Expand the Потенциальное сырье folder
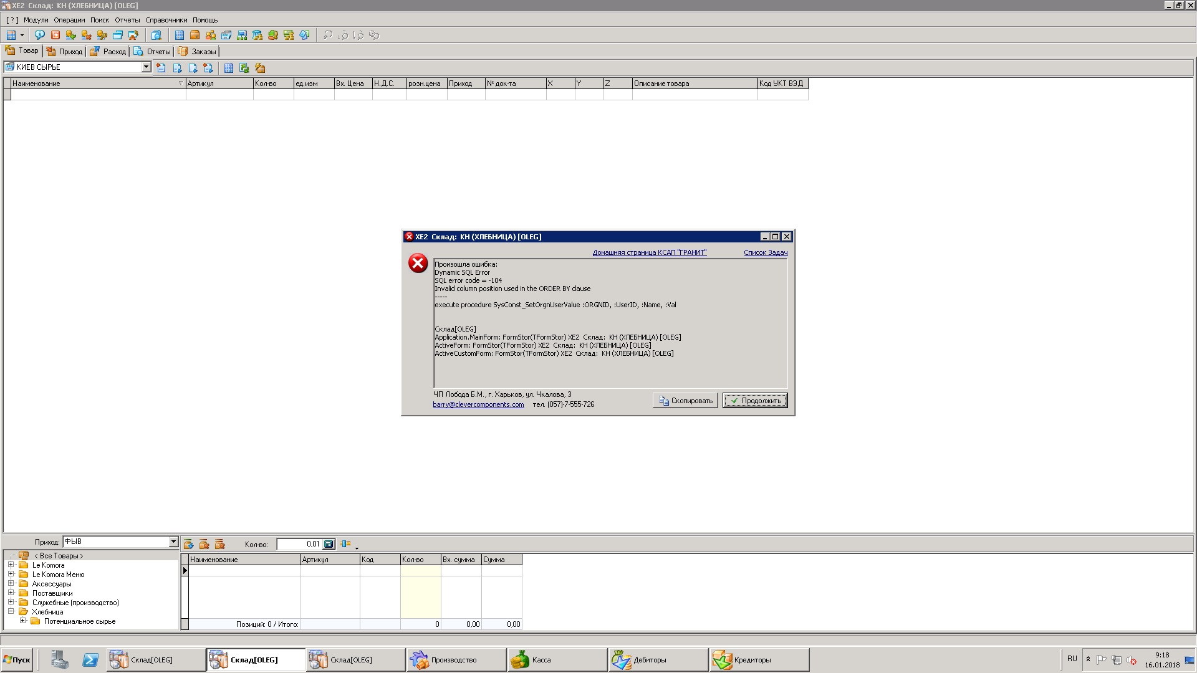The width and height of the screenshot is (1197, 673). click(22, 621)
